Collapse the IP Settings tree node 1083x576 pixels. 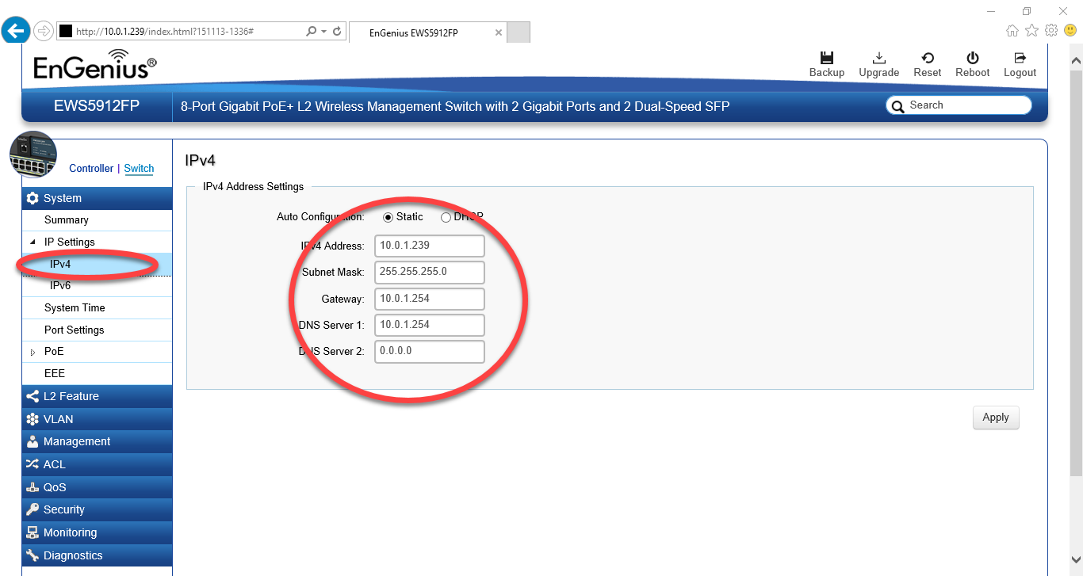coord(33,242)
